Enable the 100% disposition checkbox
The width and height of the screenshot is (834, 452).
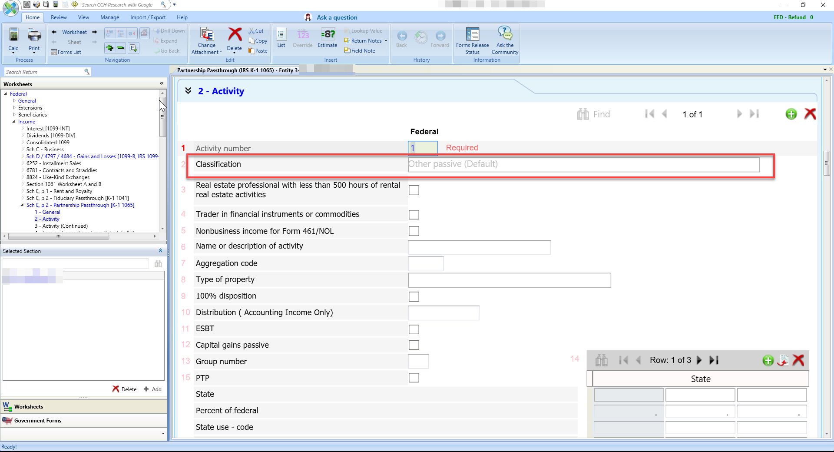click(414, 296)
